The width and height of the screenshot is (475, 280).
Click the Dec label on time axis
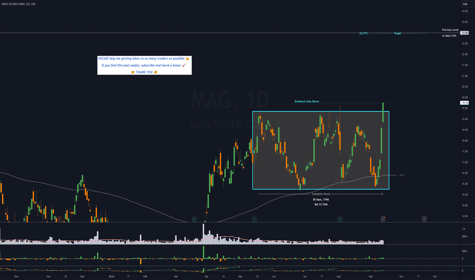coord(83,276)
